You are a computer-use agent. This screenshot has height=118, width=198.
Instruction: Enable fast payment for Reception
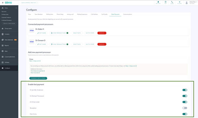185,108
